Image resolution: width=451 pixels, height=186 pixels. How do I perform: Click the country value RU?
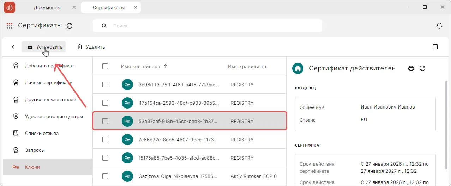click(x=364, y=119)
